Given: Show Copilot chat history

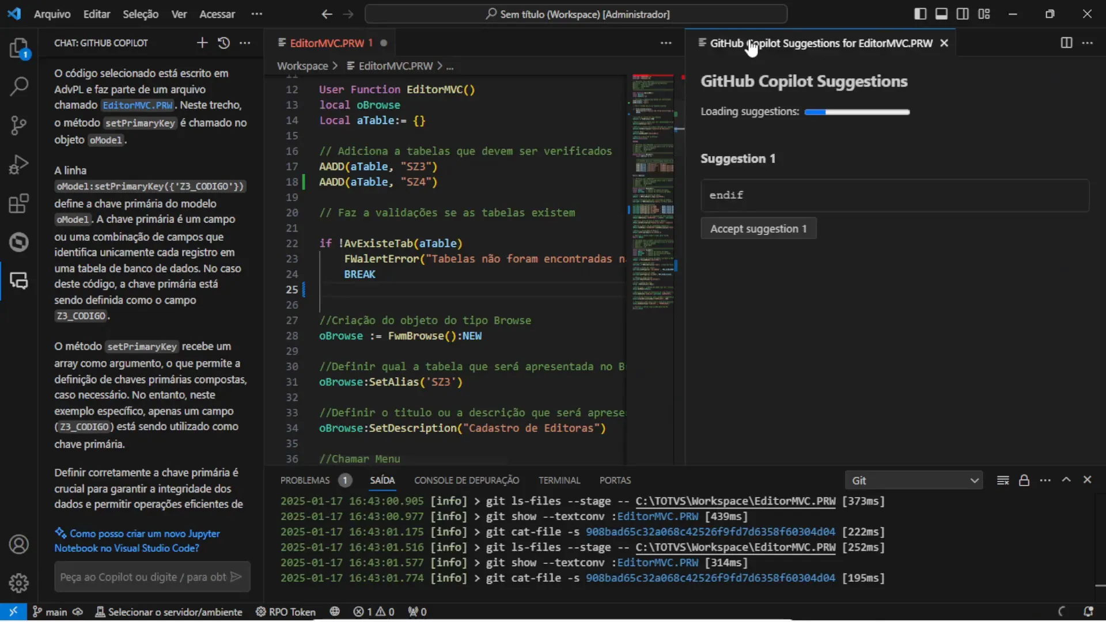Looking at the screenshot, I should pyautogui.click(x=224, y=43).
